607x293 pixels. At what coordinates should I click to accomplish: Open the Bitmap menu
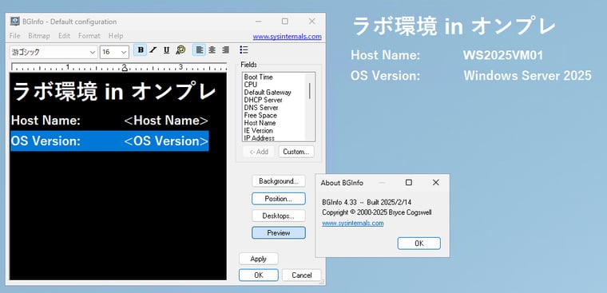[x=39, y=36]
